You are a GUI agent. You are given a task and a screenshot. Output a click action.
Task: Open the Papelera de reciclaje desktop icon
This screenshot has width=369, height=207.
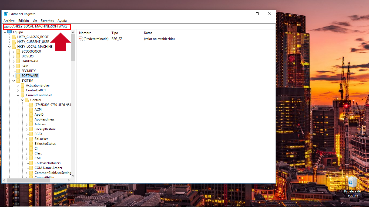point(352,182)
